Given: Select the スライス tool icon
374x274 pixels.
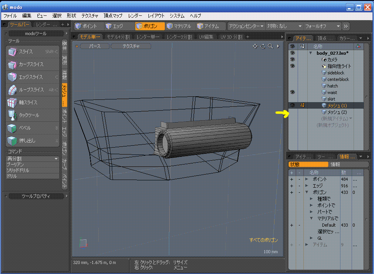Looking at the screenshot, I should [x=12, y=52].
